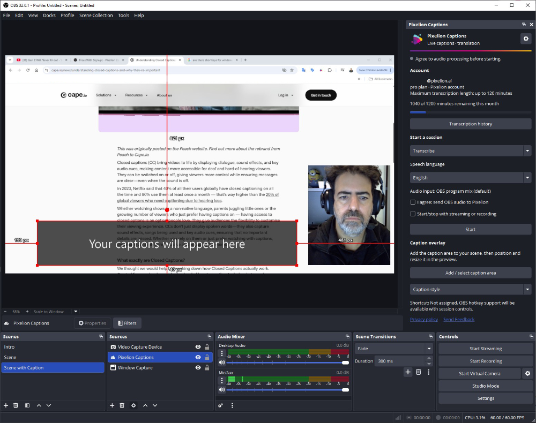Viewport: 536px width, 423px height.
Task: Increase transition duration stepper
Action: tap(429, 358)
